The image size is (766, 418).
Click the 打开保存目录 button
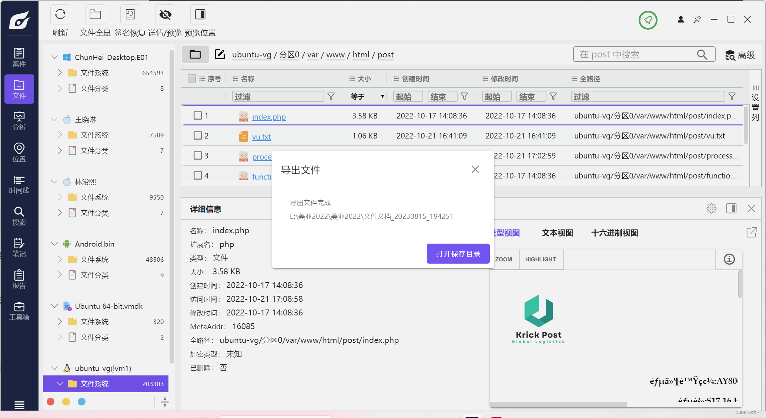coord(458,254)
